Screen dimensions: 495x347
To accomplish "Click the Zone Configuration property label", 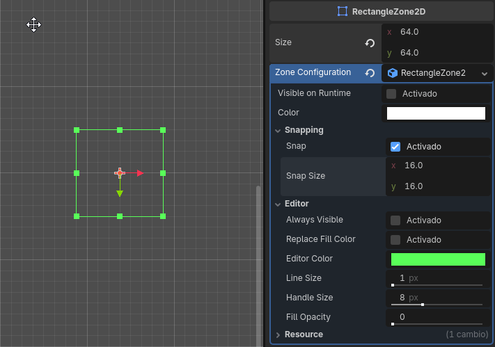I will [313, 72].
